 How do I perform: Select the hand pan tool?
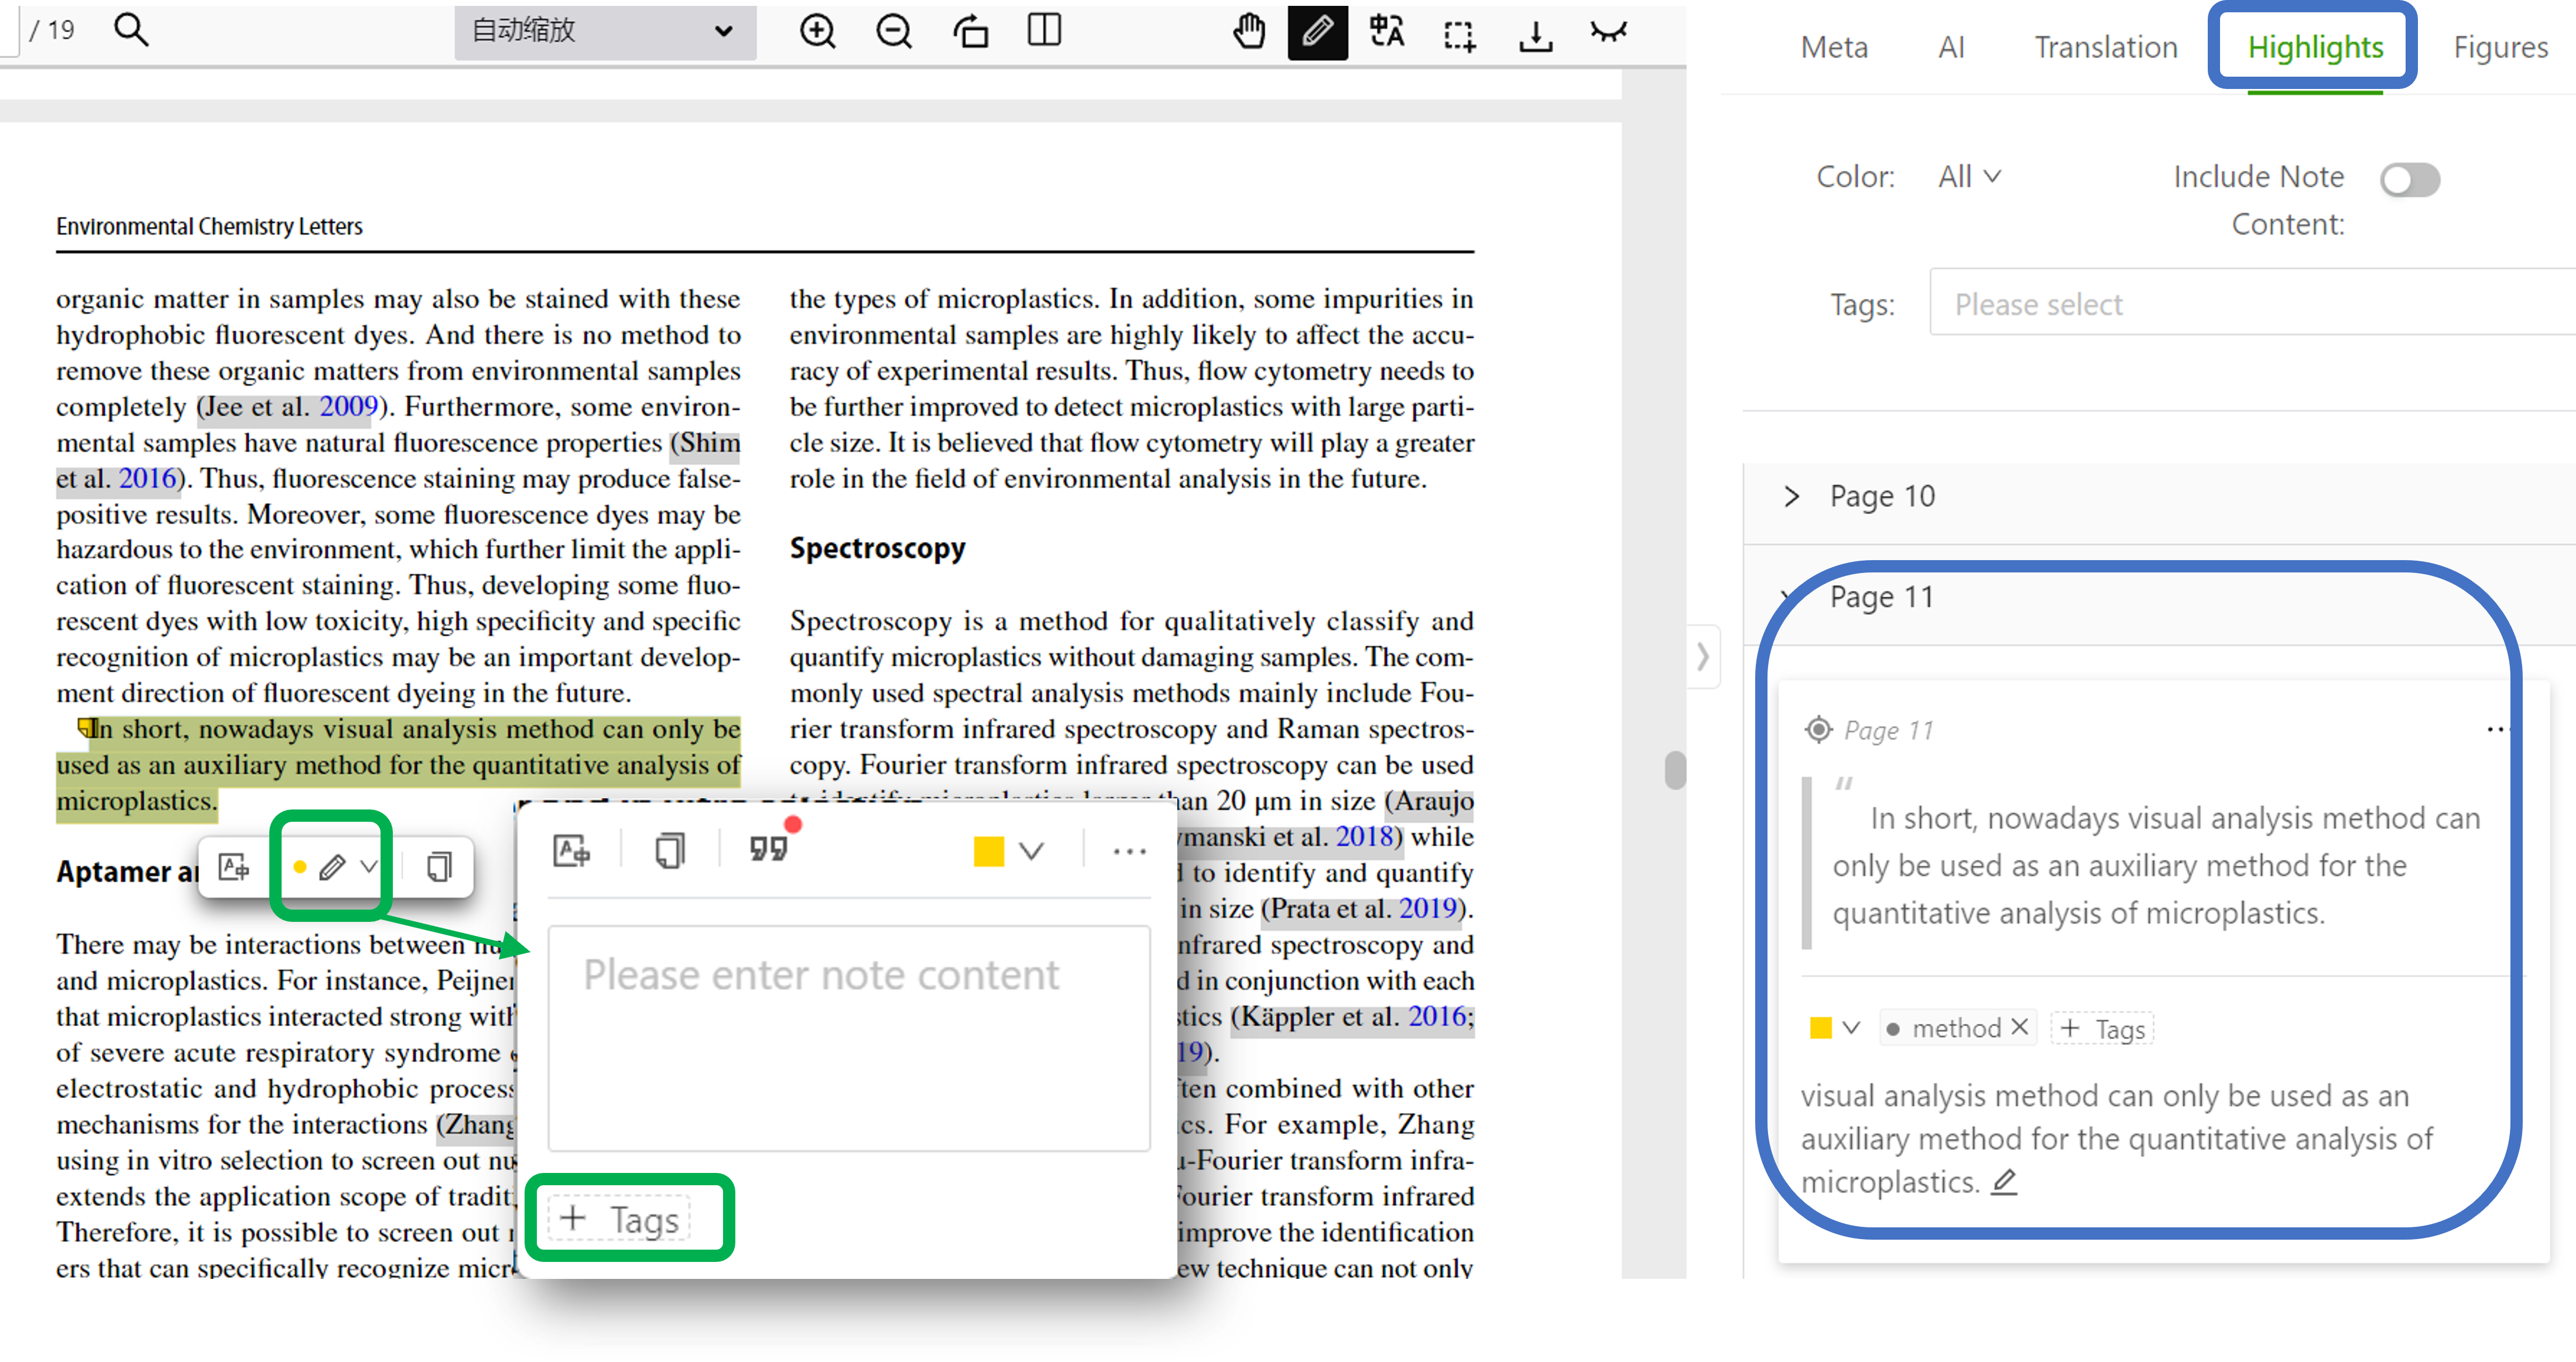tap(1248, 32)
